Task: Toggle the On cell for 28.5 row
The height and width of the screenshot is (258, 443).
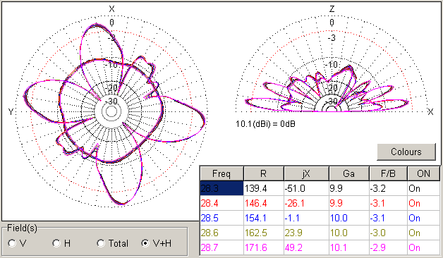Action: [x=424, y=218]
